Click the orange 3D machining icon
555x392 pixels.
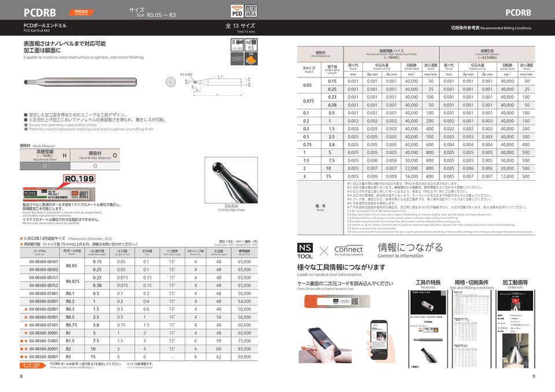pyautogui.click(x=251, y=59)
